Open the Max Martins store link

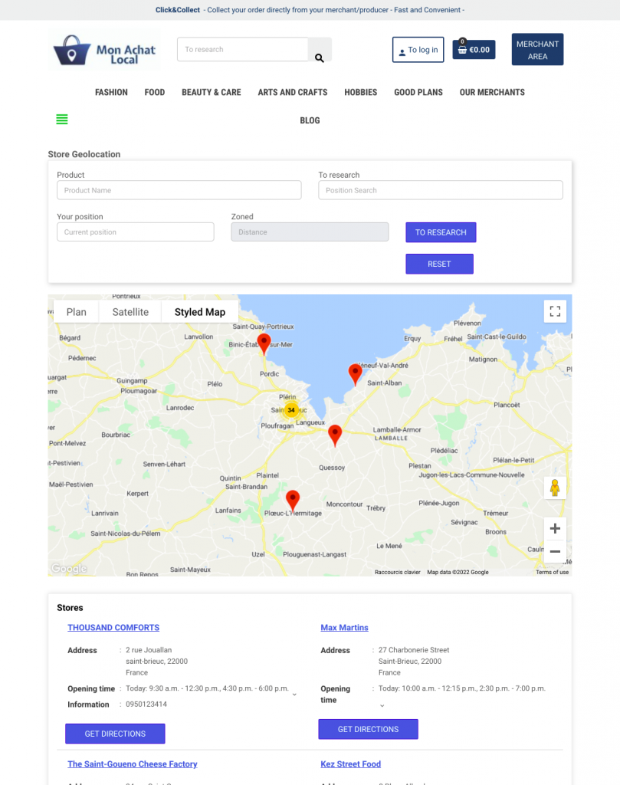point(344,627)
